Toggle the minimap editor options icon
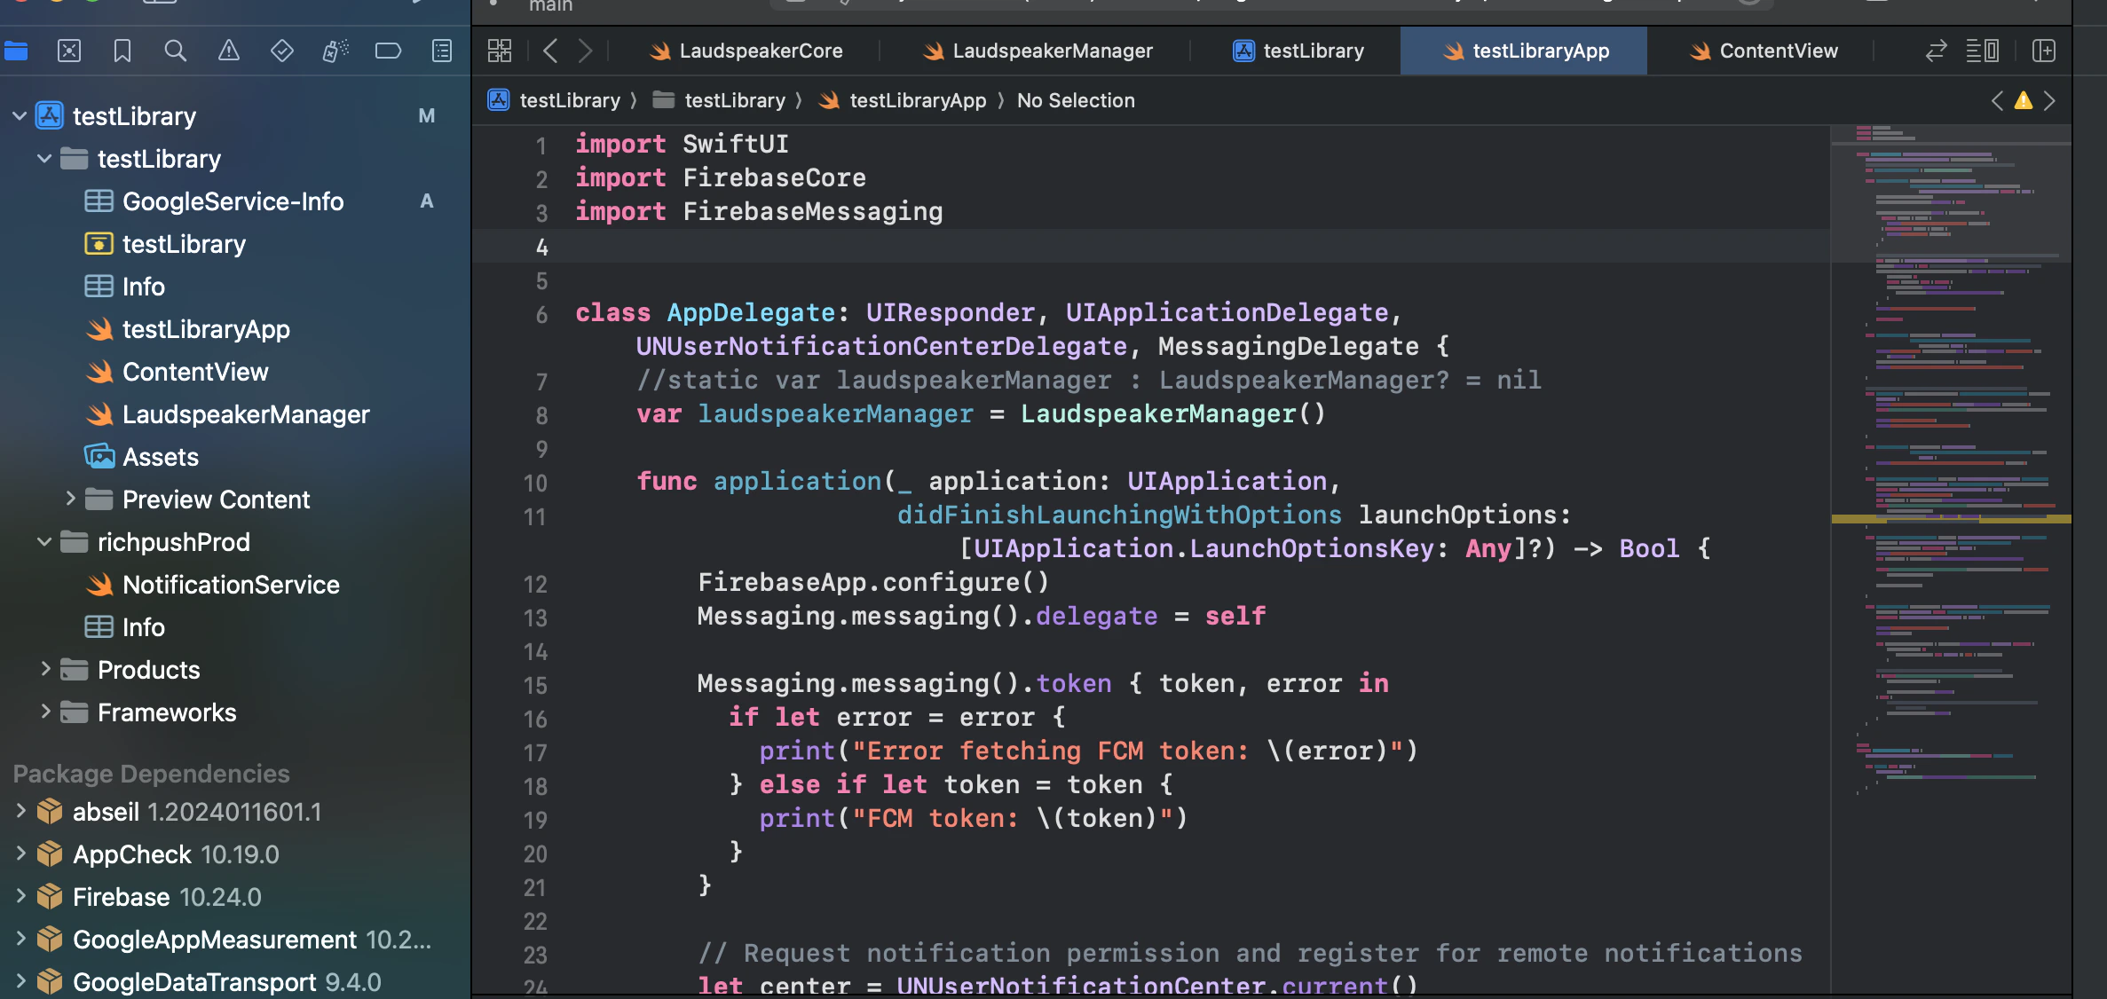The image size is (2107, 999). tap(1983, 51)
